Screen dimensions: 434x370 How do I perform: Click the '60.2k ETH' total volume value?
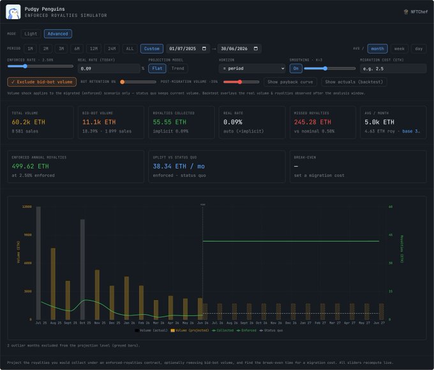[x=29, y=122]
